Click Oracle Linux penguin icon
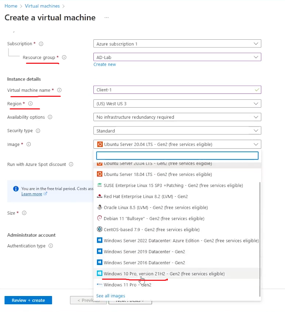The width and height of the screenshot is (285, 312). tap(100, 207)
